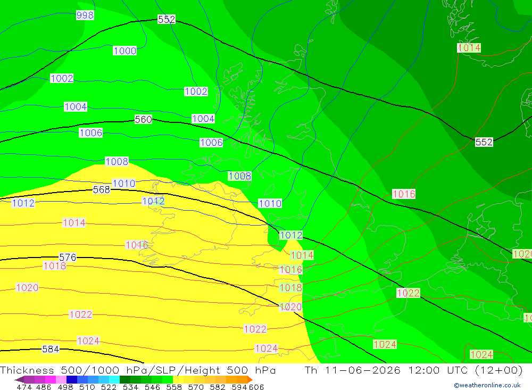Click the legend value 570
Screen dimensions: 532x390
pyautogui.click(x=196, y=387)
